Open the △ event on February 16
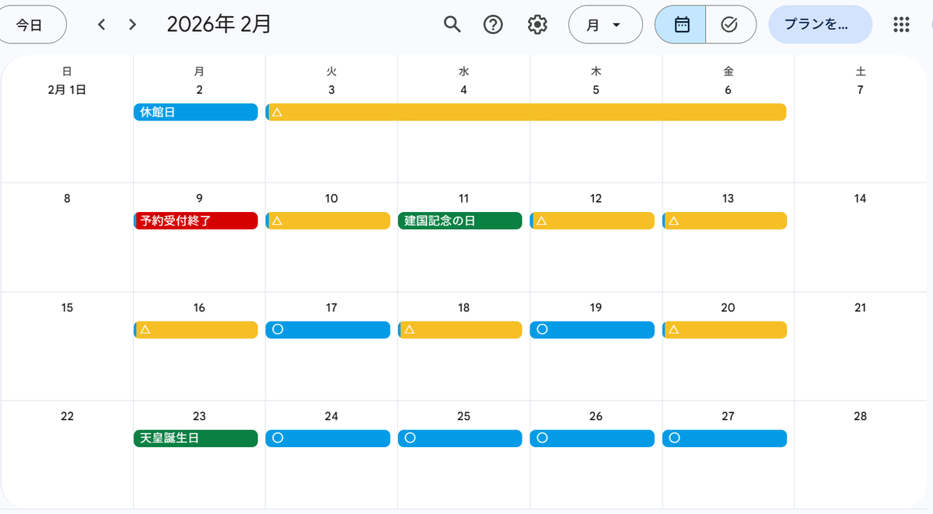Viewport: 933px width, 514px height. tap(195, 329)
